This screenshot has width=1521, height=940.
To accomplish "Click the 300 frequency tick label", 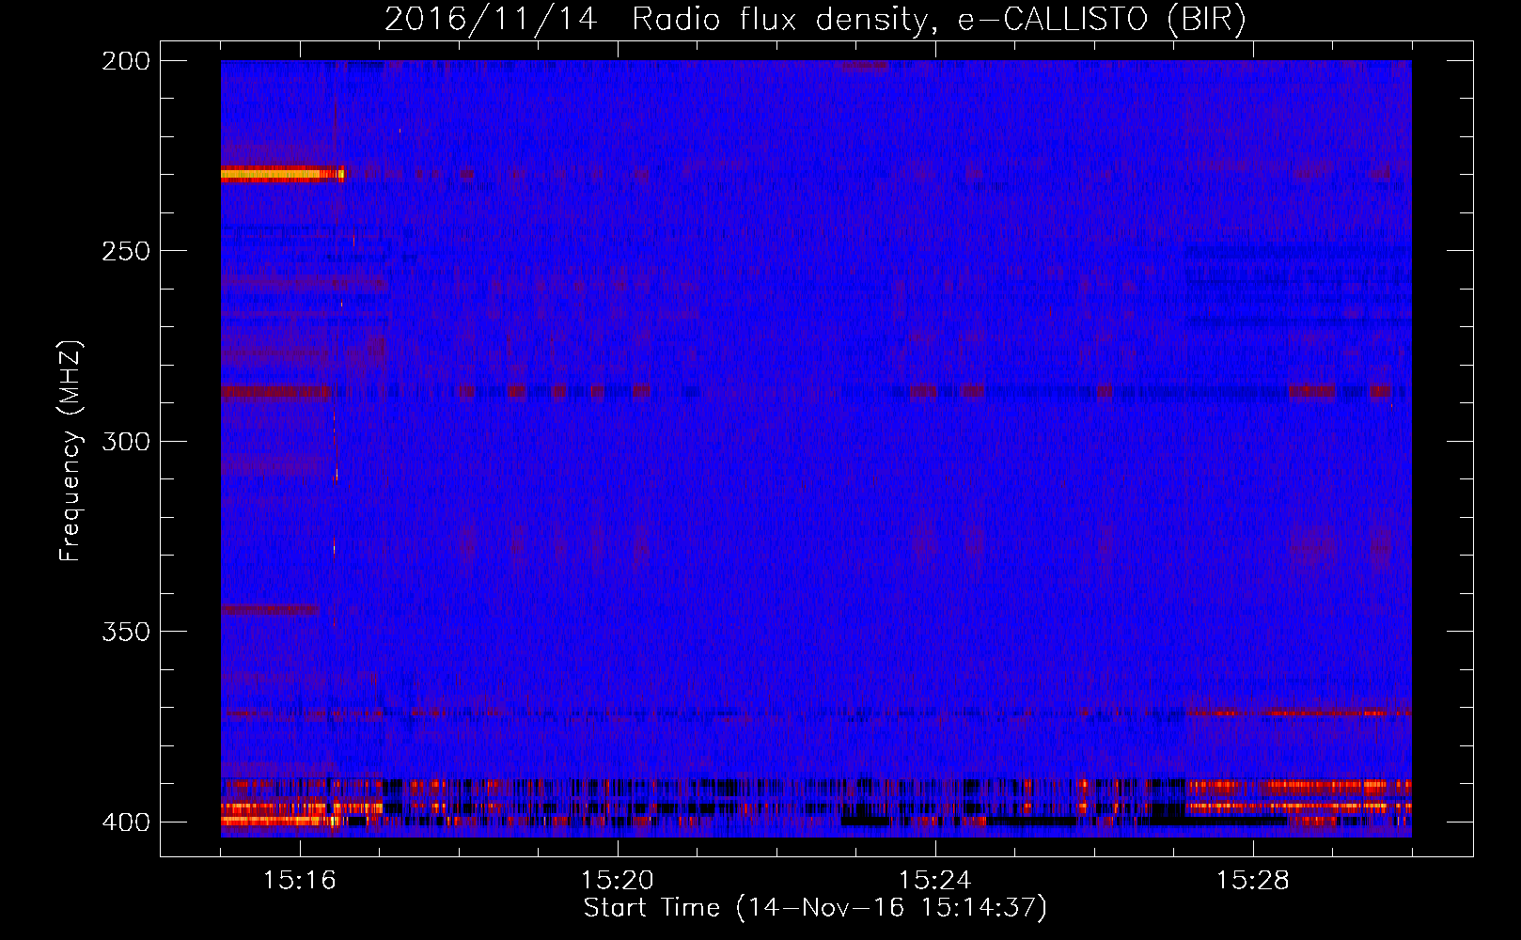I will [x=125, y=441].
